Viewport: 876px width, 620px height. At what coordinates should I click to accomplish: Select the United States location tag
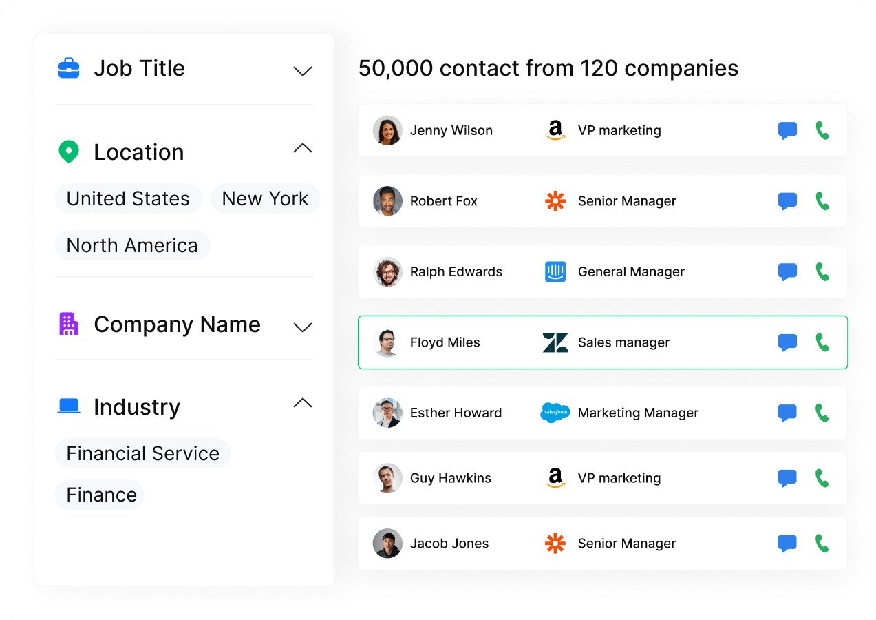coord(128,198)
